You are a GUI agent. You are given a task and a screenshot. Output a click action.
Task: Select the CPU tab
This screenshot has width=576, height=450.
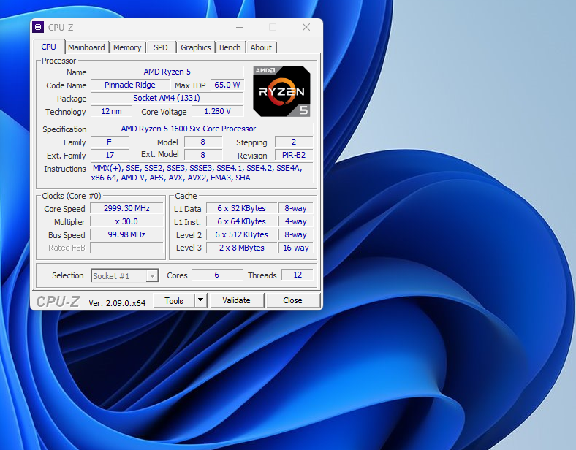click(x=49, y=47)
